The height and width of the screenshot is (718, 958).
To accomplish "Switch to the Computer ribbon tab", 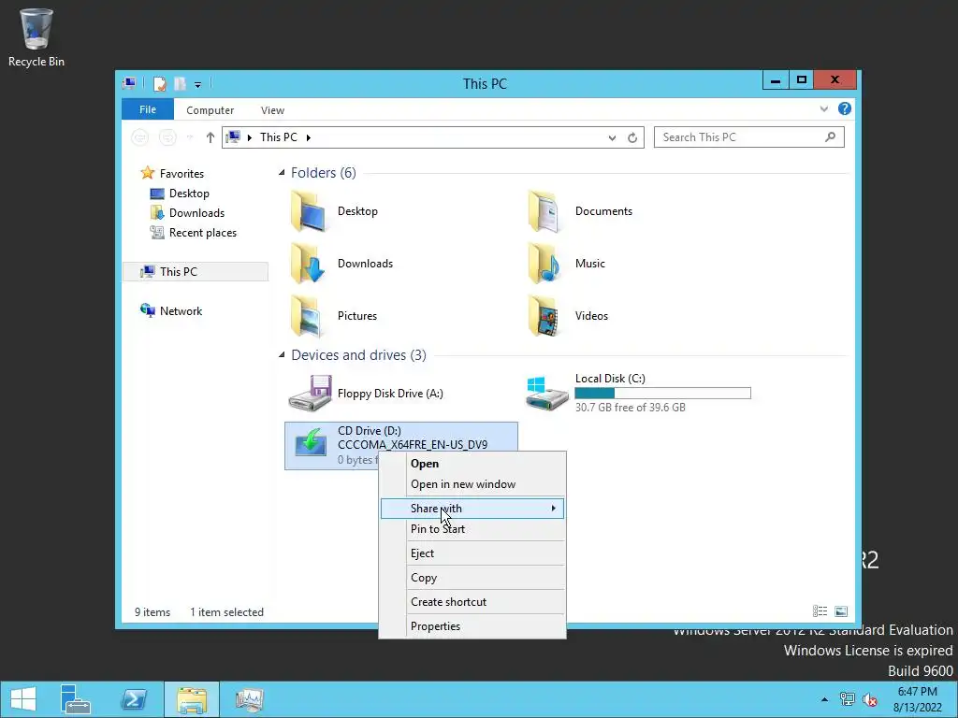I will click(x=210, y=110).
